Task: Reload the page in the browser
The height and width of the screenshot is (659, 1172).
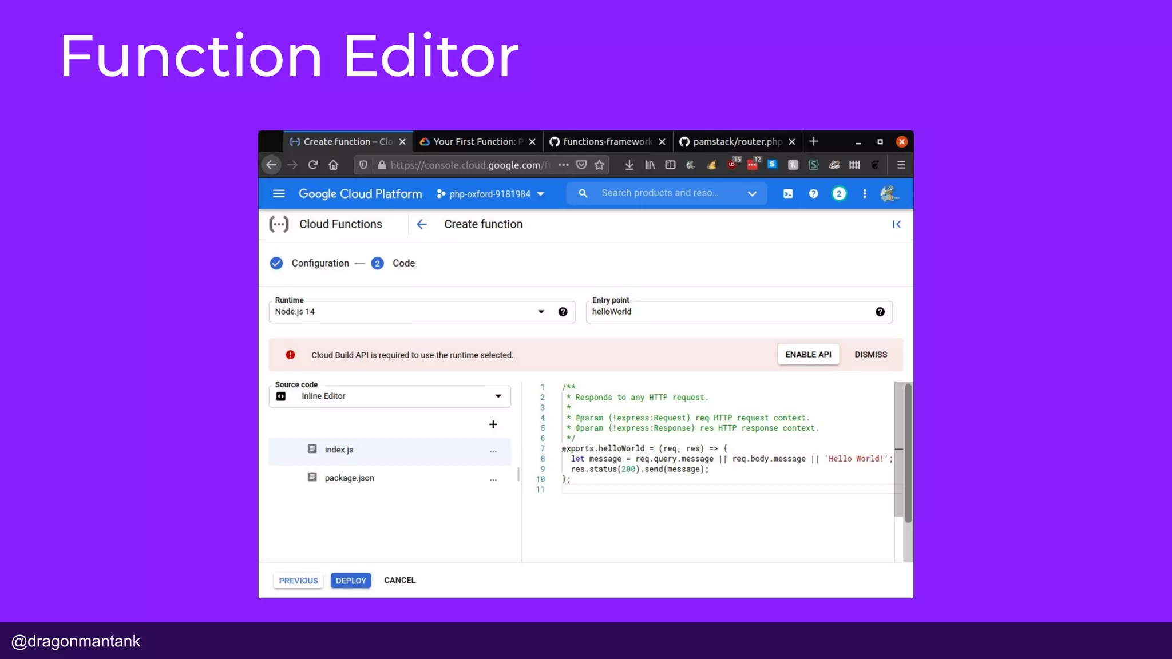Action: pyautogui.click(x=312, y=165)
